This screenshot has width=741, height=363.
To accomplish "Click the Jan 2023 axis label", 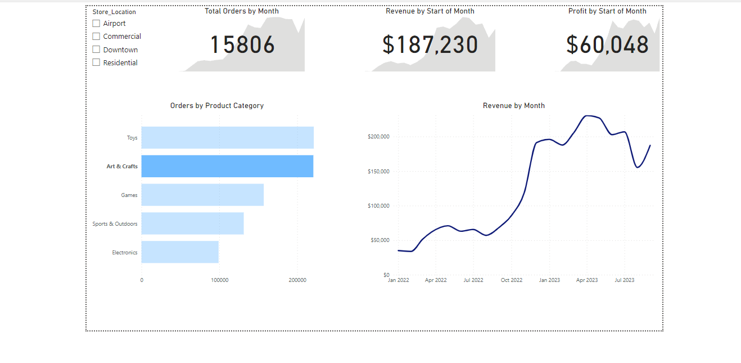I will (549, 280).
